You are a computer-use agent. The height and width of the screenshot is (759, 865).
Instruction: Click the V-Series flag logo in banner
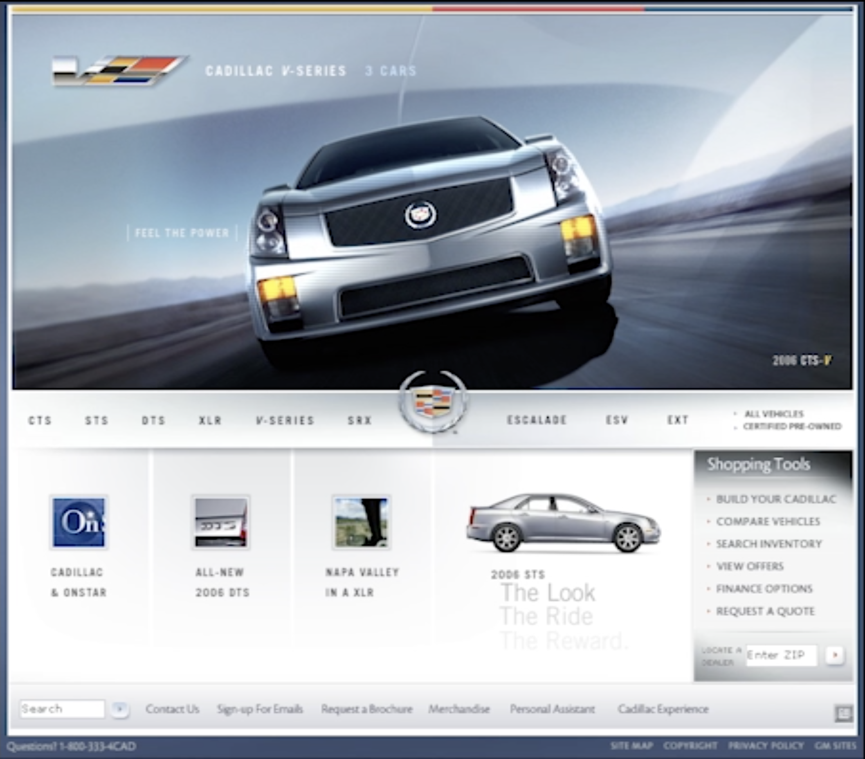coord(119,71)
